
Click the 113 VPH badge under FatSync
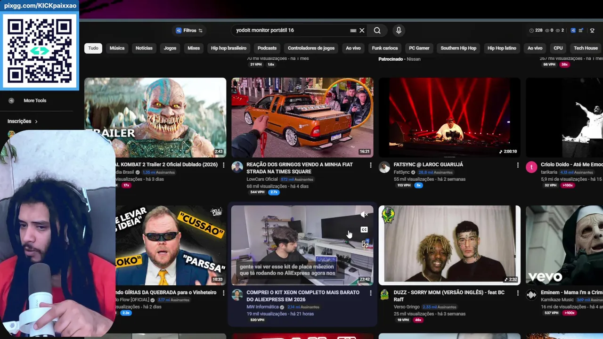click(x=404, y=186)
